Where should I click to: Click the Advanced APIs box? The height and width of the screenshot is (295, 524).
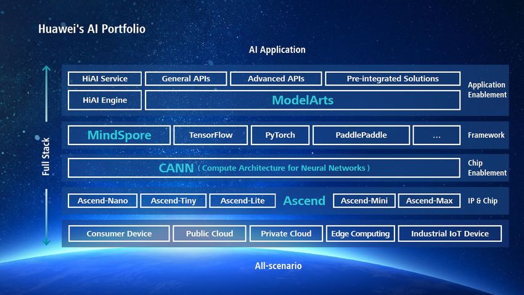tap(276, 78)
